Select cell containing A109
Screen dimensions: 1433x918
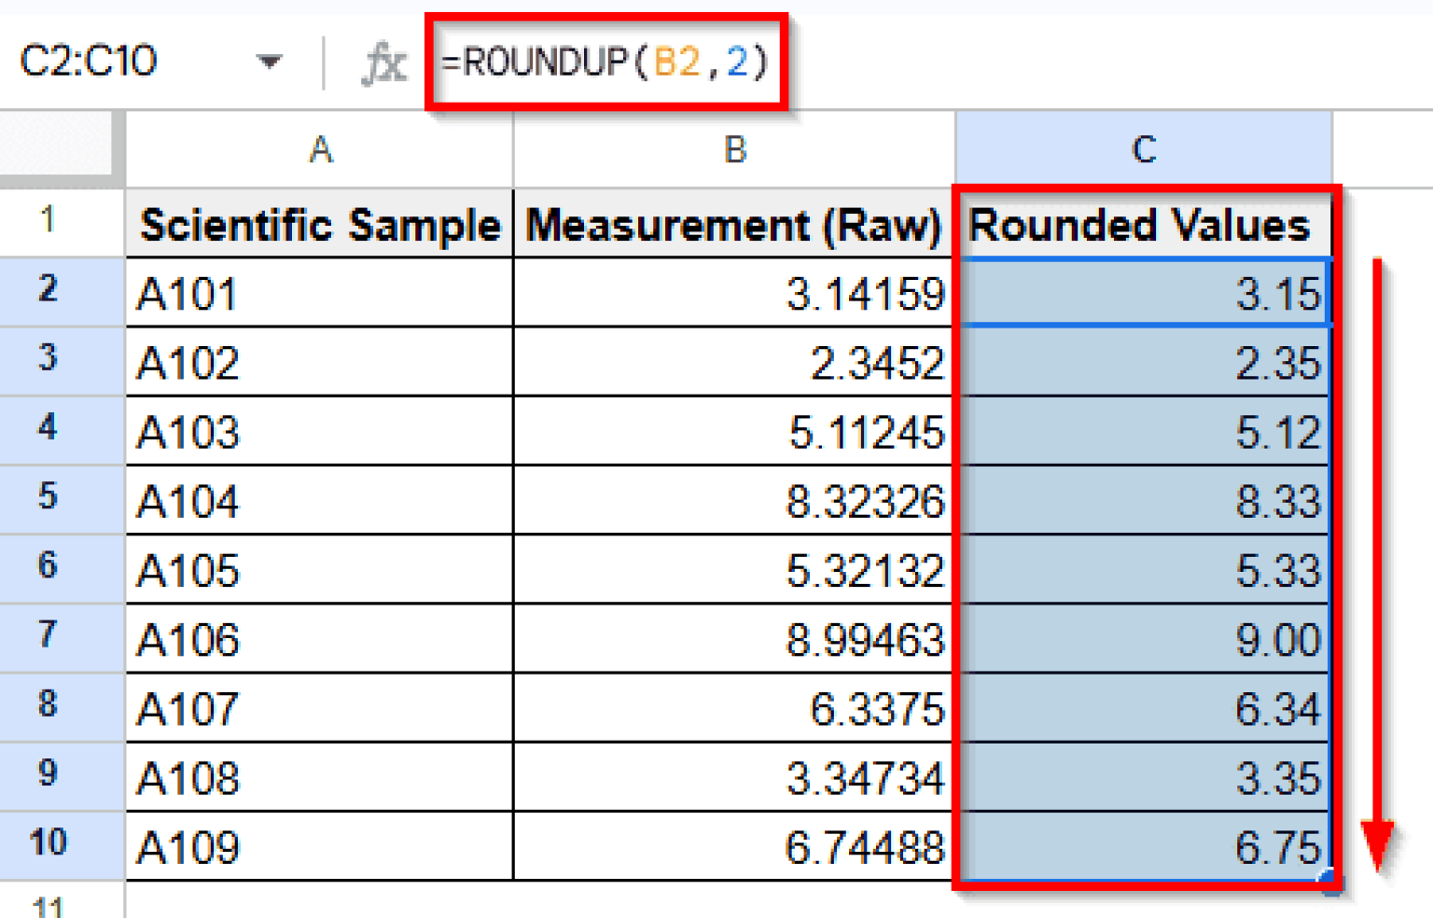click(x=320, y=847)
